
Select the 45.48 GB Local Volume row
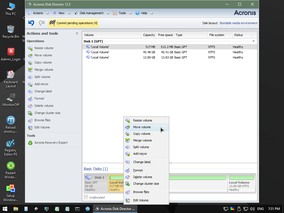point(170,52)
